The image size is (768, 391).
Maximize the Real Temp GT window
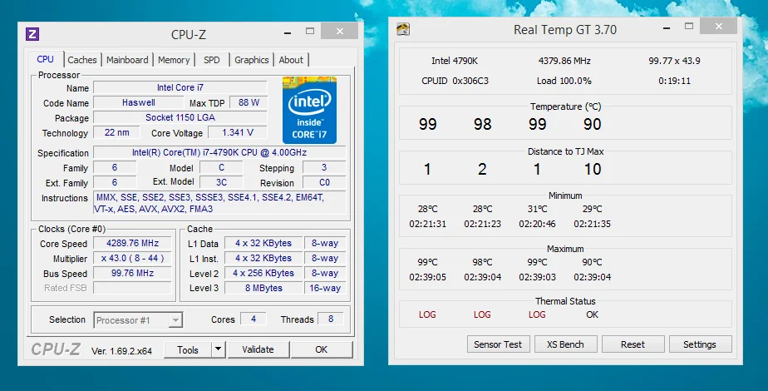[689, 27]
